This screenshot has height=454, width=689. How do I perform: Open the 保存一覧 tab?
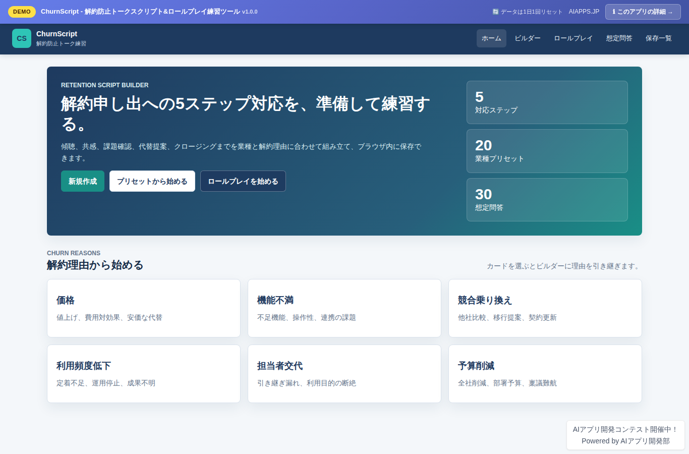659,38
